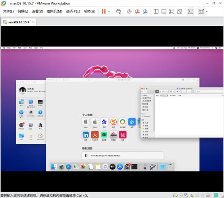Image resolution: width=224 pixels, height=198 pixels.
Task: Click the send Ctrl+Alt+Del icon
Action: pos(118,11)
